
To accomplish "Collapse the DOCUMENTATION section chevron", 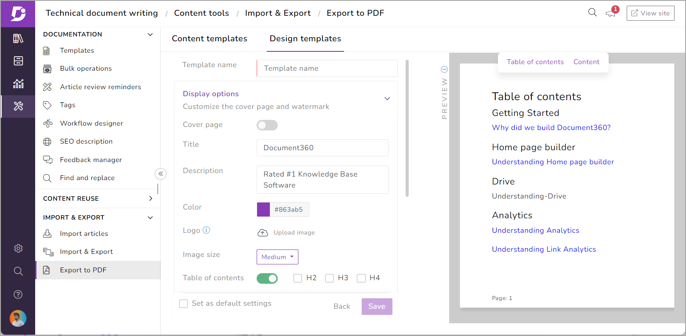I will click(x=150, y=34).
